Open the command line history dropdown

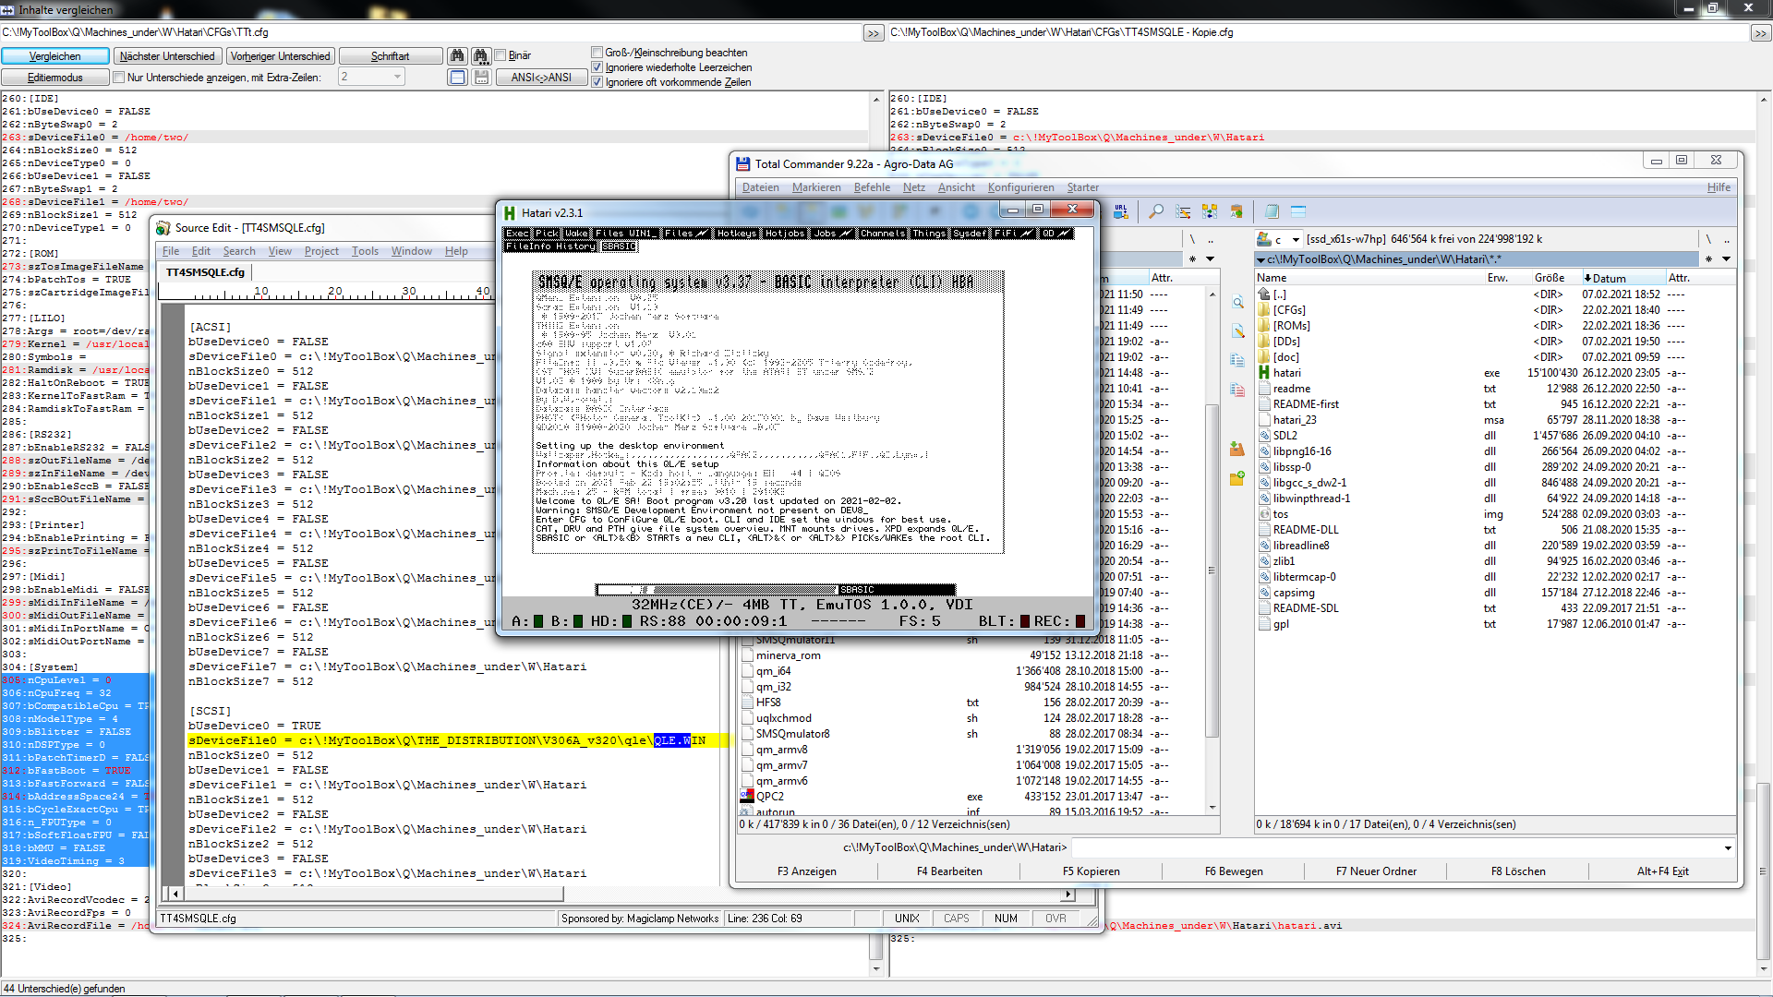click(x=1728, y=847)
